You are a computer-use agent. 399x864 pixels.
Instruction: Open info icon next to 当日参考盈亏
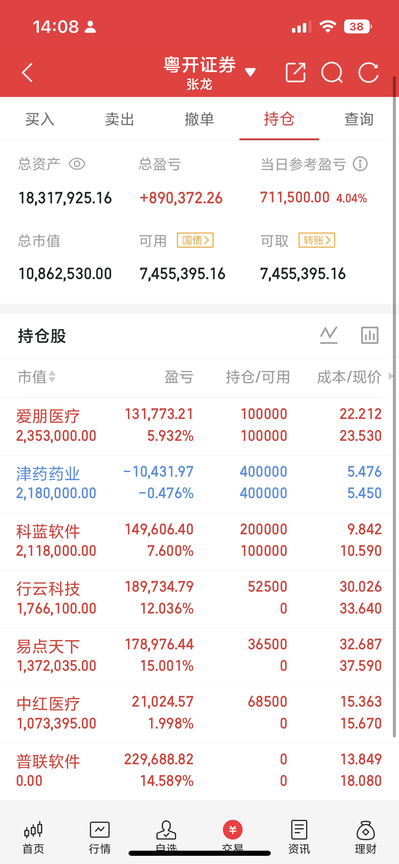pyautogui.click(x=360, y=164)
